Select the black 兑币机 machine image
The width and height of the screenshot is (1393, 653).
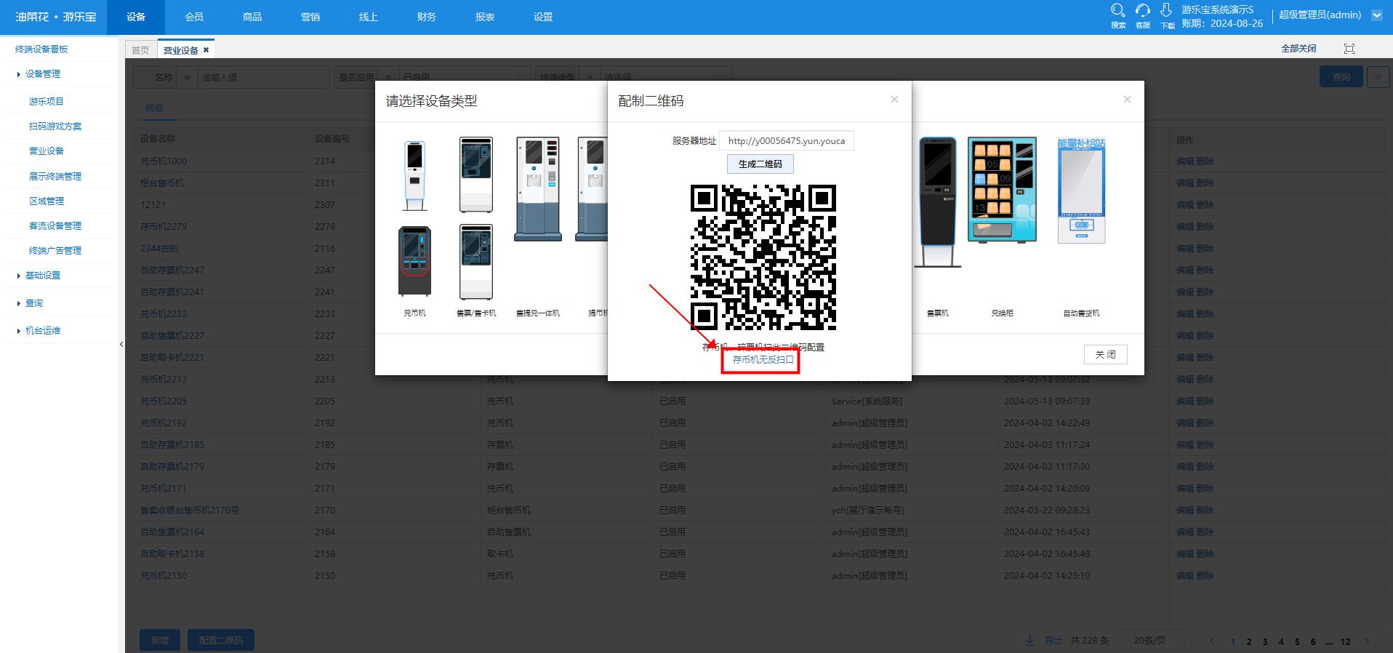414,262
